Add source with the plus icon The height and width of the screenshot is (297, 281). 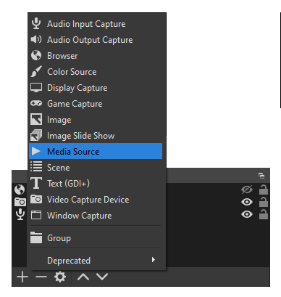tap(22, 277)
